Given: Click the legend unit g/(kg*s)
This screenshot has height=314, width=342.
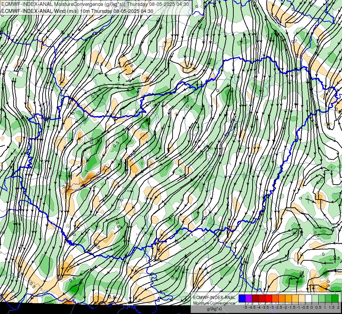Looking at the screenshot, I should [x=214, y=309].
